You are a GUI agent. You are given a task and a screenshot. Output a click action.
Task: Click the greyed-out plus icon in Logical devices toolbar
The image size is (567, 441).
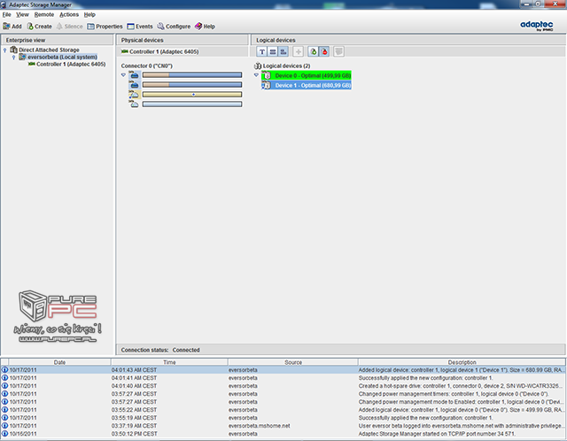point(298,51)
